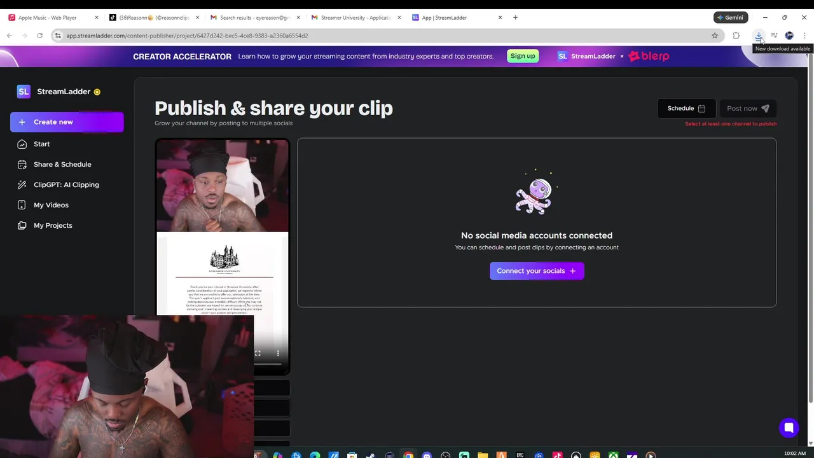Click the Chrome profile avatar

pos(789,36)
